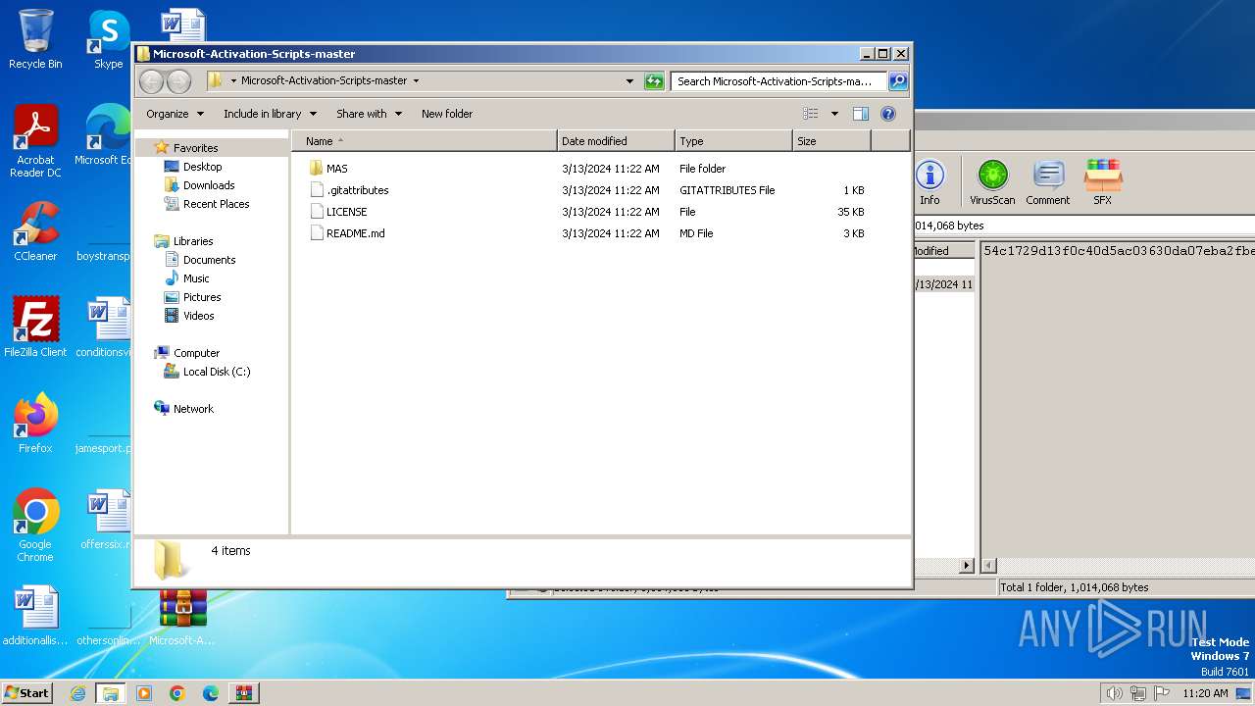Select the Microsoft Edge desktop icon

[104, 135]
